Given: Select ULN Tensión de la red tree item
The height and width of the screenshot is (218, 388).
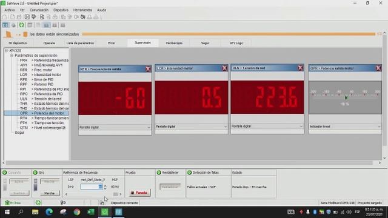Looking at the screenshot, I should [41, 99].
